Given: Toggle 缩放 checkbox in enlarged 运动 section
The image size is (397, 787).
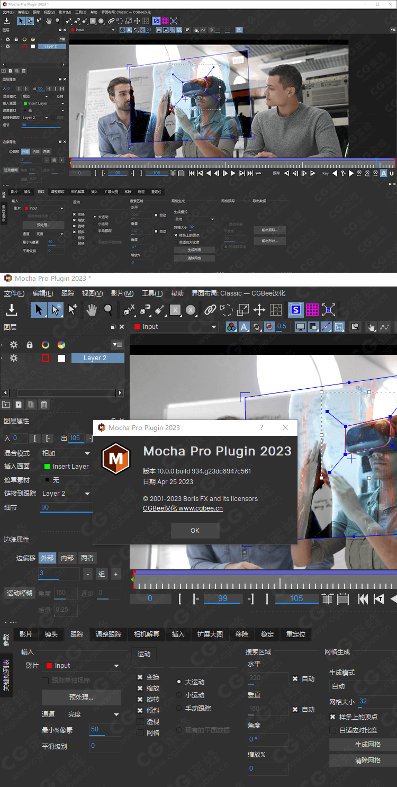Looking at the screenshot, I should click(x=140, y=688).
